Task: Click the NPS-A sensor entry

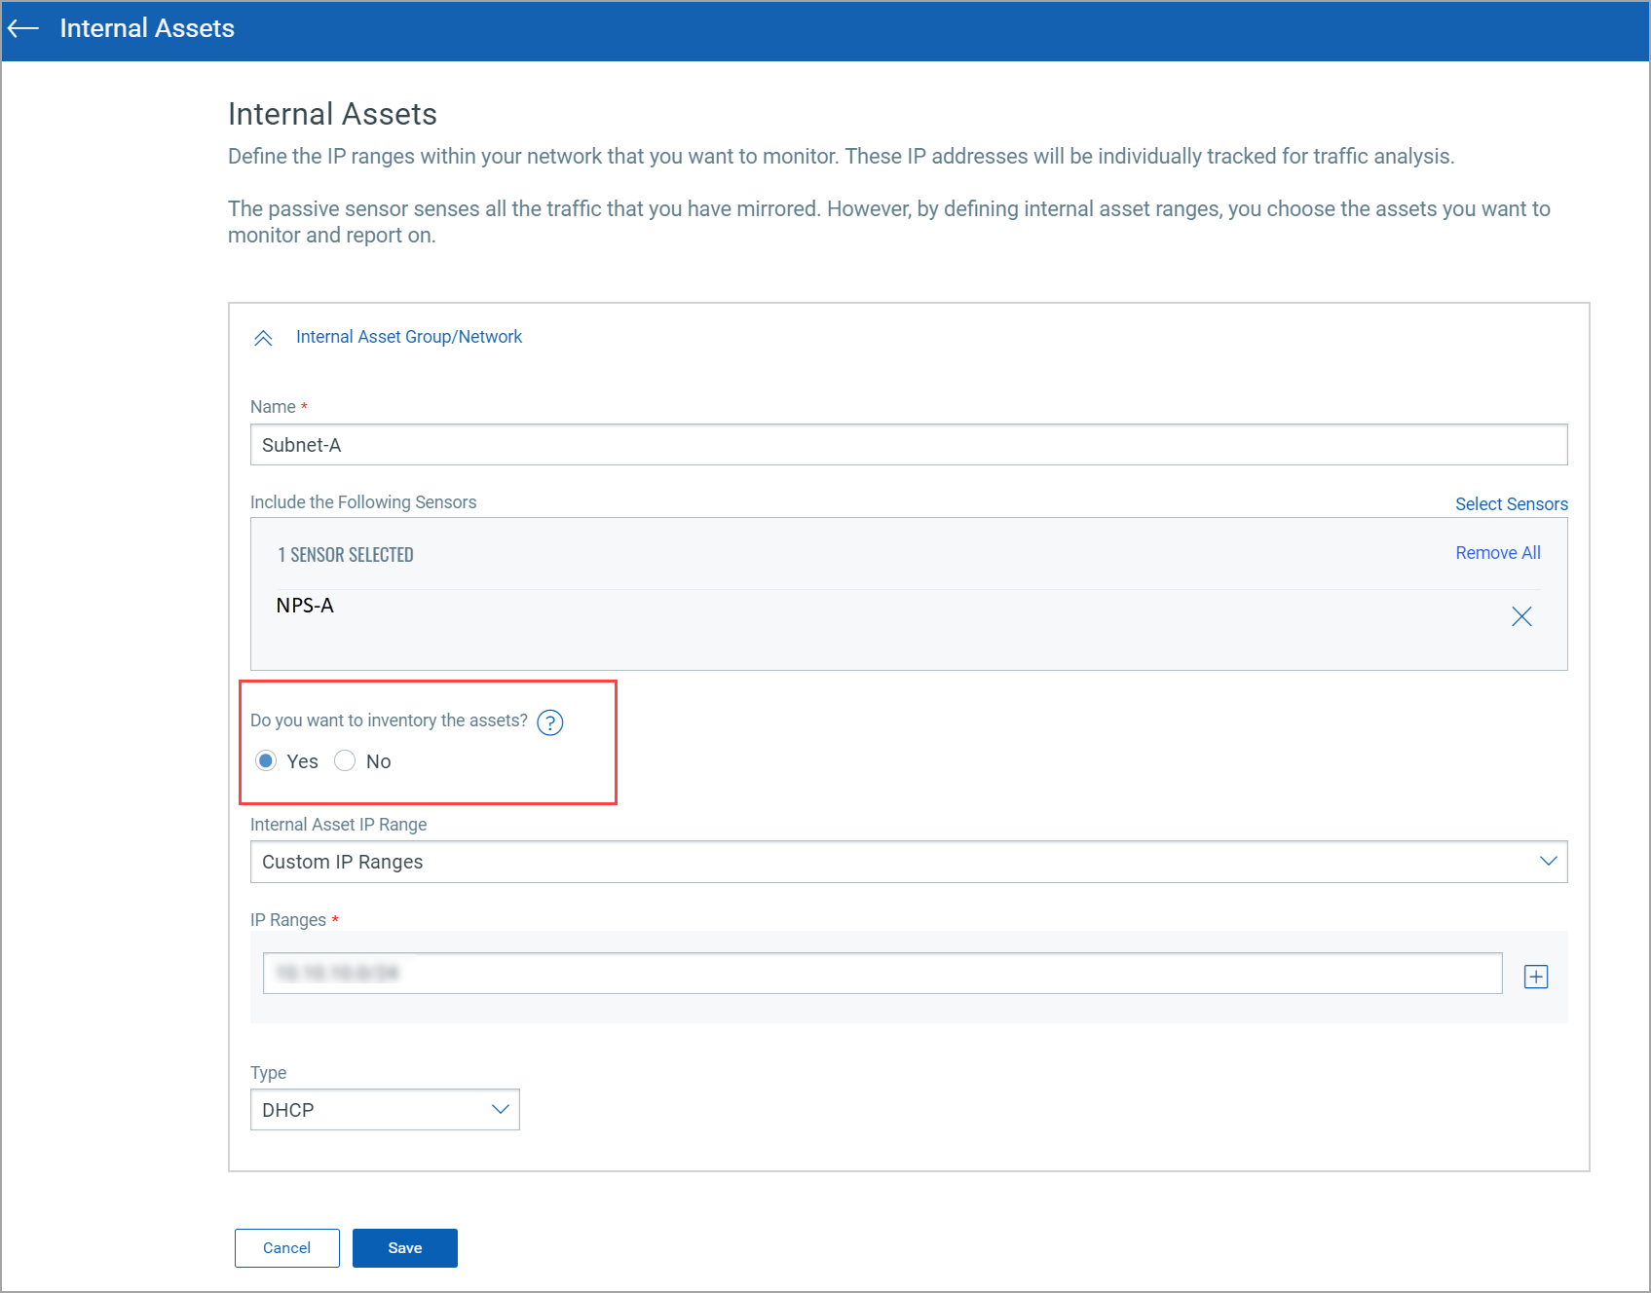Action: tap(305, 605)
